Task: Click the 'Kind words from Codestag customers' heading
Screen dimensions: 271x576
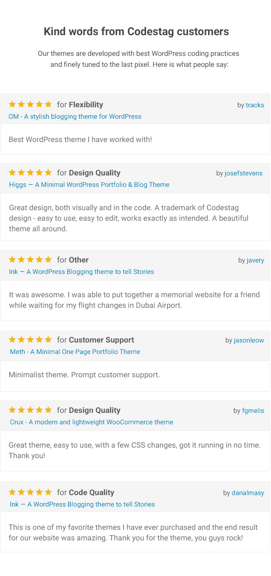Action: pos(136,32)
